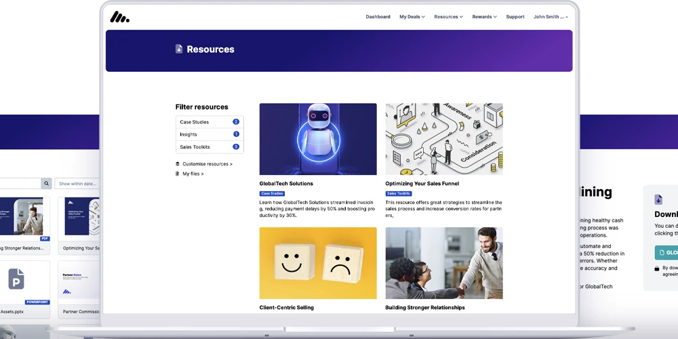Click the Show within date field in left window
The image size is (678, 339).
pos(77,183)
